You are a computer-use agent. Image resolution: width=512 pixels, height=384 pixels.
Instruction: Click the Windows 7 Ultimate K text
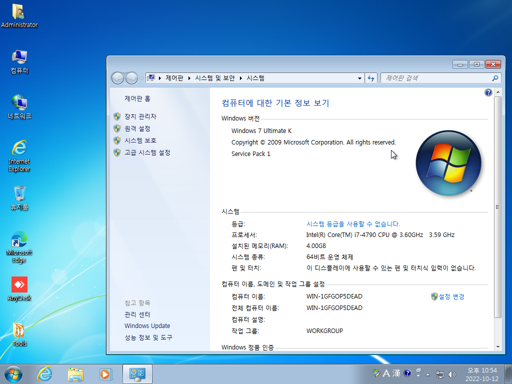click(x=261, y=131)
